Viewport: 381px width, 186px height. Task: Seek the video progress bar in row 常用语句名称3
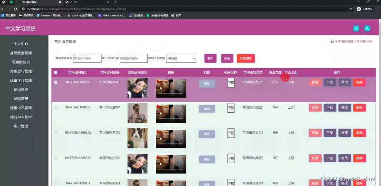171,144
